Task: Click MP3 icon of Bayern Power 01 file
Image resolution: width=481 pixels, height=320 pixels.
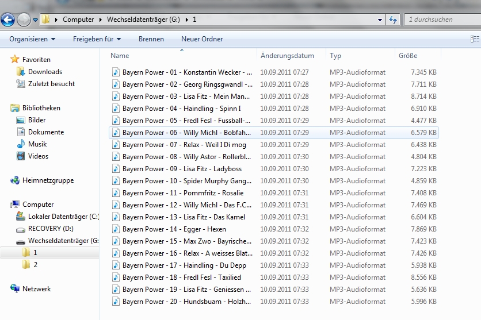Action: pyautogui.click(x=115, y=72)
